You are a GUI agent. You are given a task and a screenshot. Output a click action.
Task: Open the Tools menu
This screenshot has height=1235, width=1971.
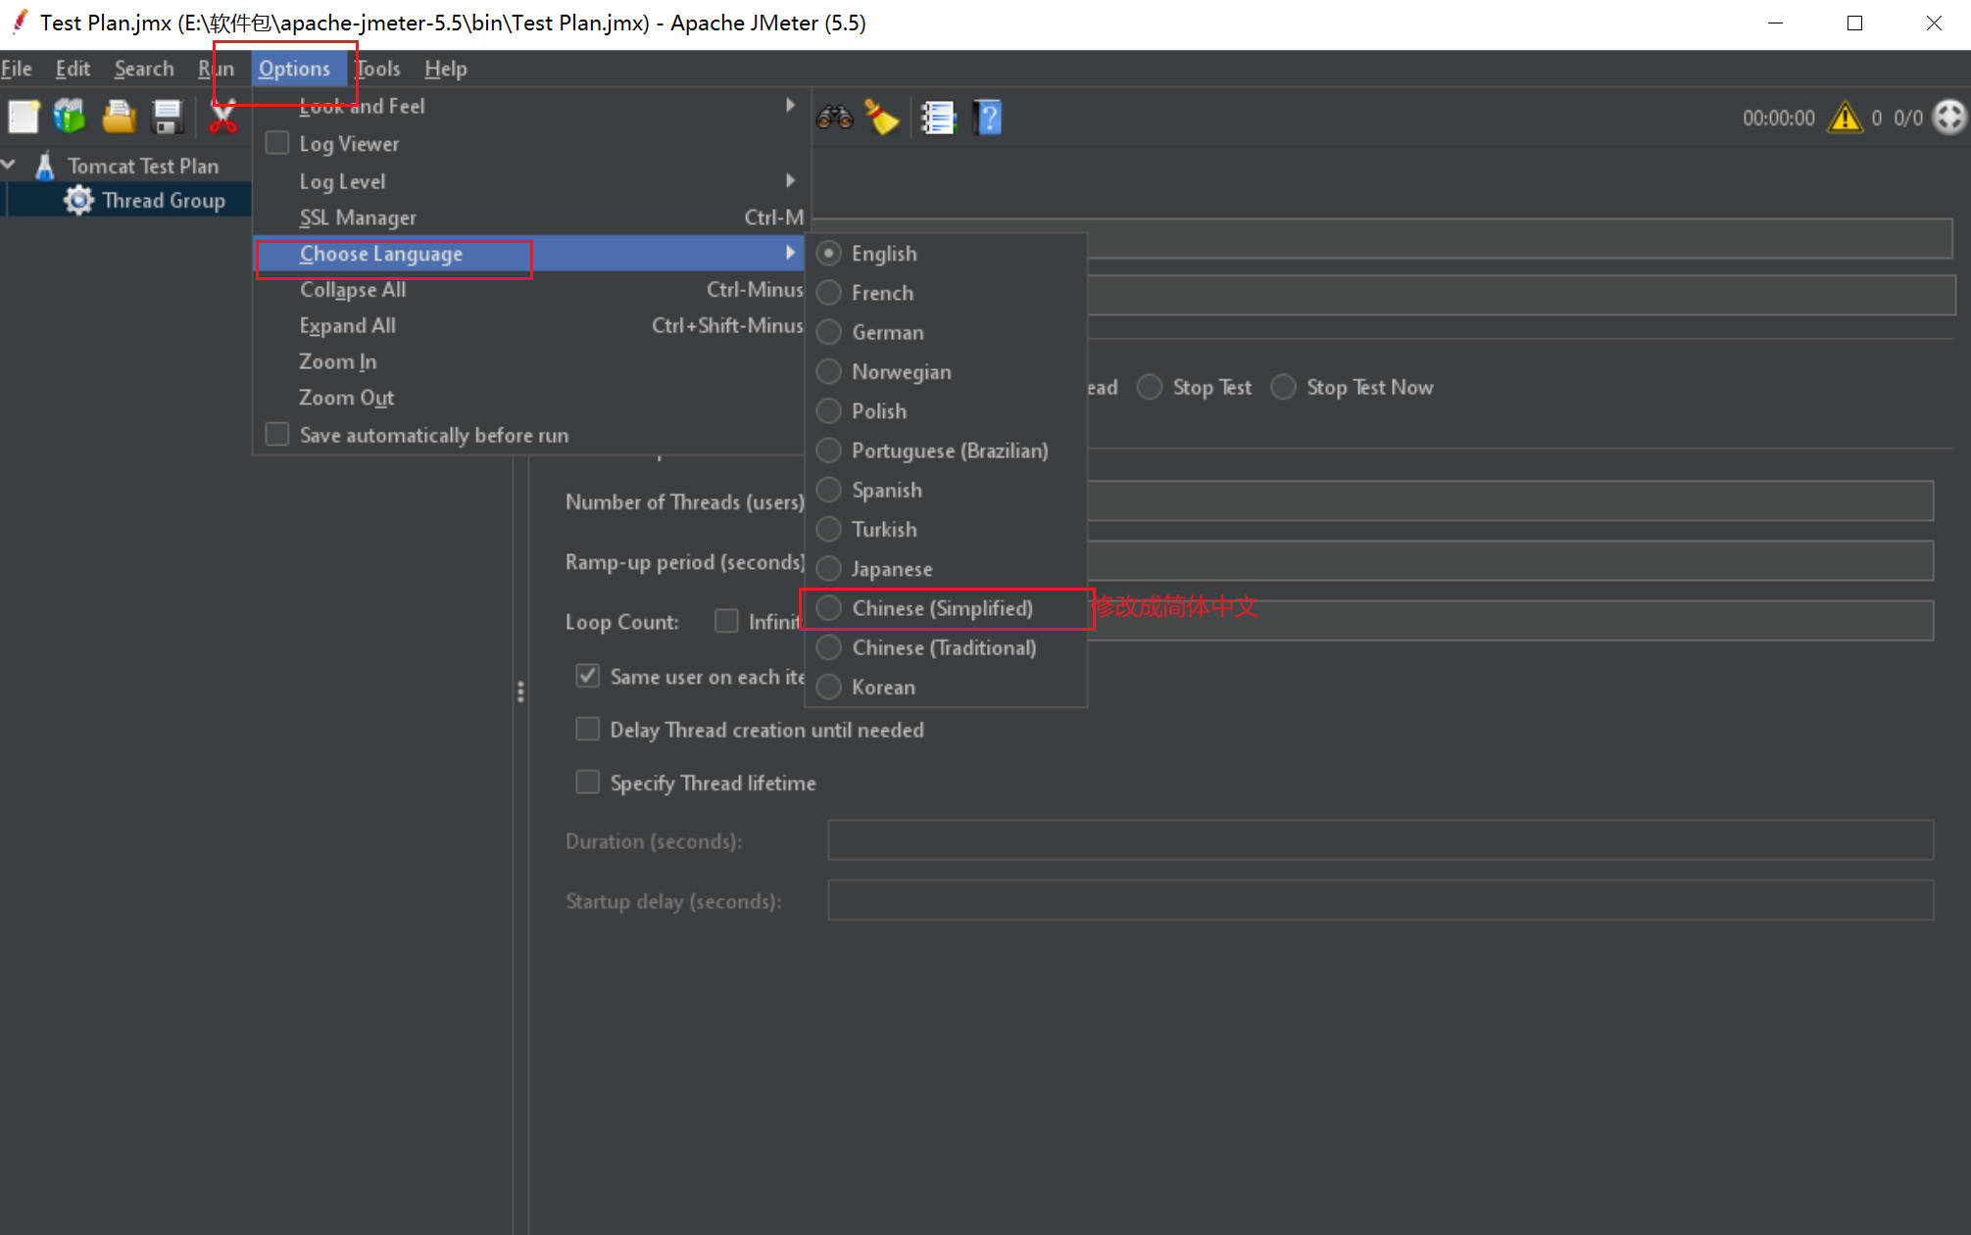pos(377,69)
